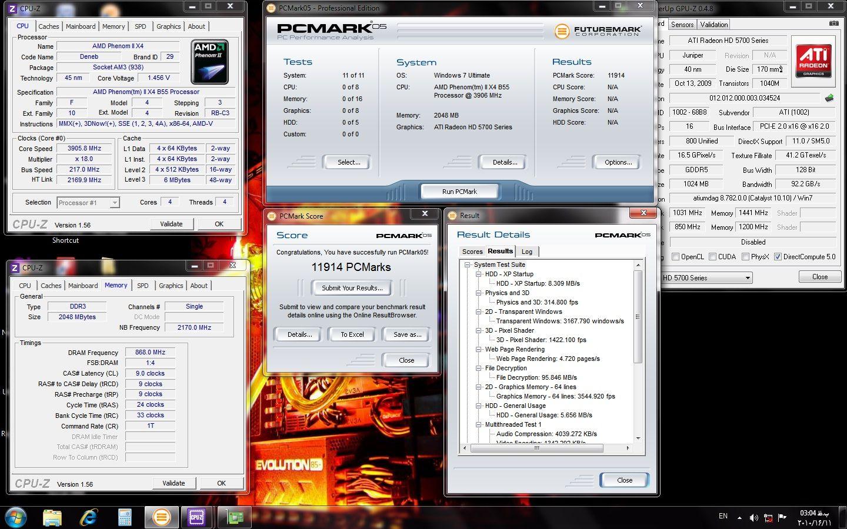Click Validate in the CPU-Z Memory window
Image resolution: width=847 pixels, height=529 pixels.
point(174,483)
